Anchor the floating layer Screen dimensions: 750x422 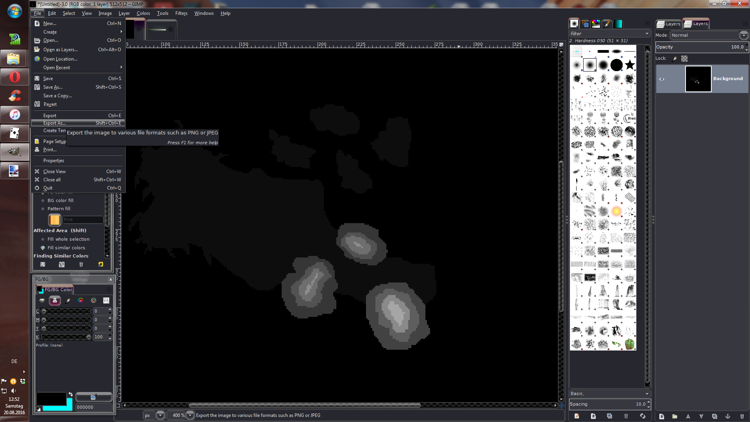point(728,417)
